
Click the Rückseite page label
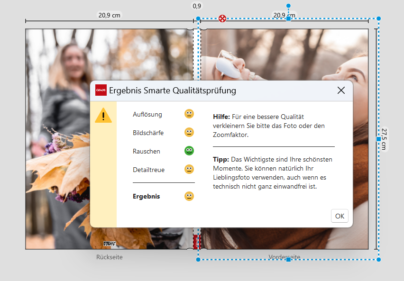pyautogui.click(x=109, y=257)
